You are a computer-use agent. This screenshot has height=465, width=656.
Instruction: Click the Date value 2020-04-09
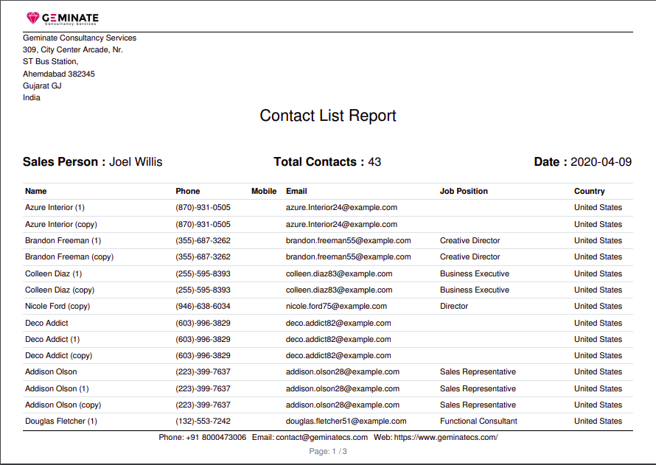click(602, 161)
